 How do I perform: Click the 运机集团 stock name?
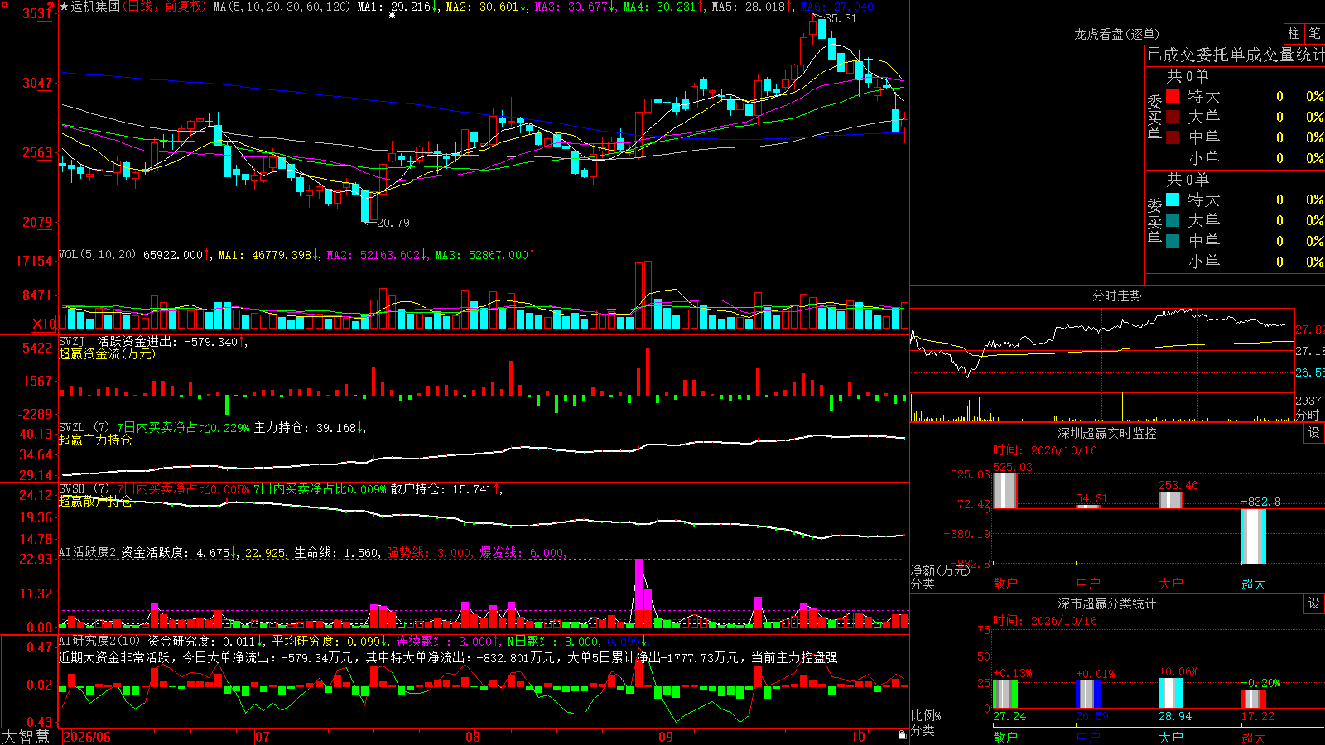coord(96,7)
